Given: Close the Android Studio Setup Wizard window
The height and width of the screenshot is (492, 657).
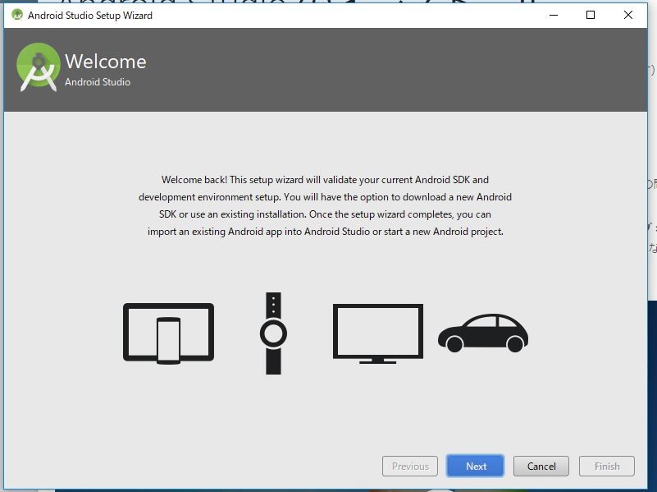Looking at the screenshot, I should point(627,15).
